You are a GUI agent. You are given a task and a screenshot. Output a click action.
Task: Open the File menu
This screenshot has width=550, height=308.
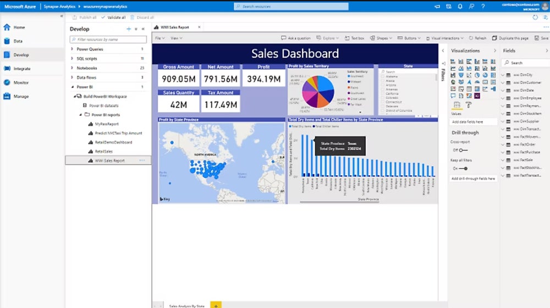(159, 38)
